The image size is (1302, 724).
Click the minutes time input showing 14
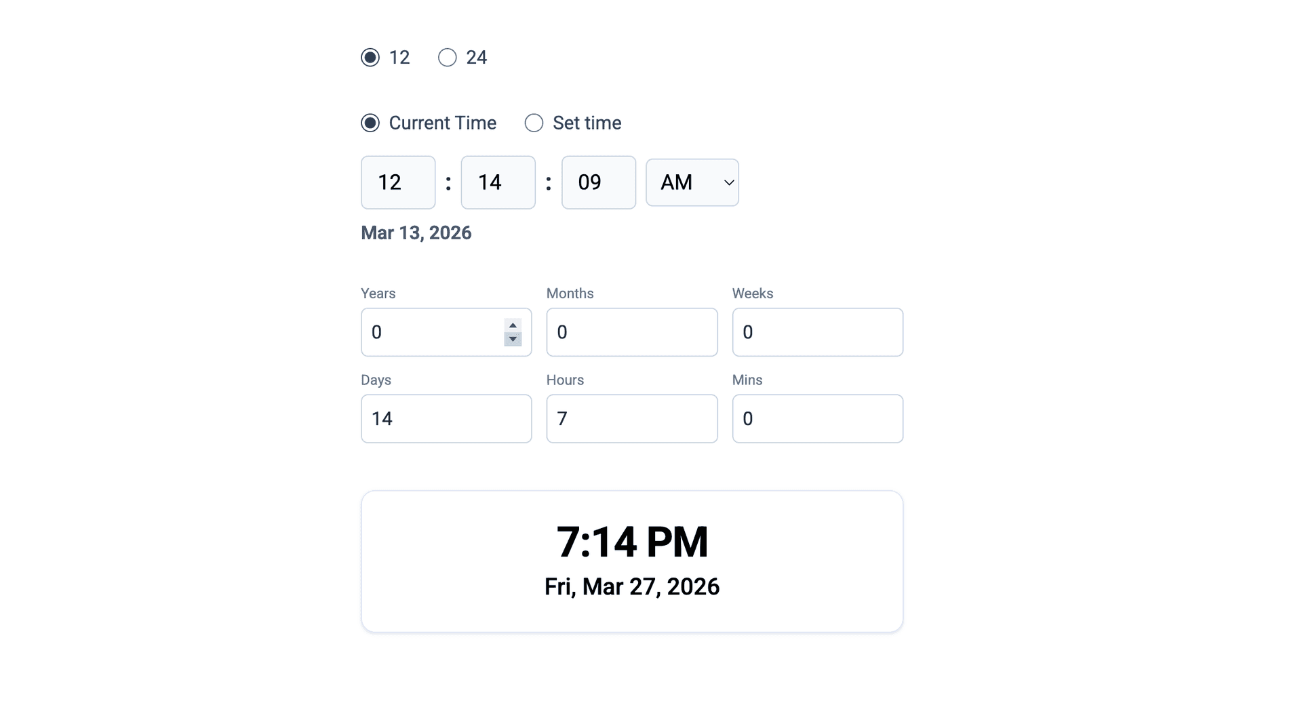point(498,182)
